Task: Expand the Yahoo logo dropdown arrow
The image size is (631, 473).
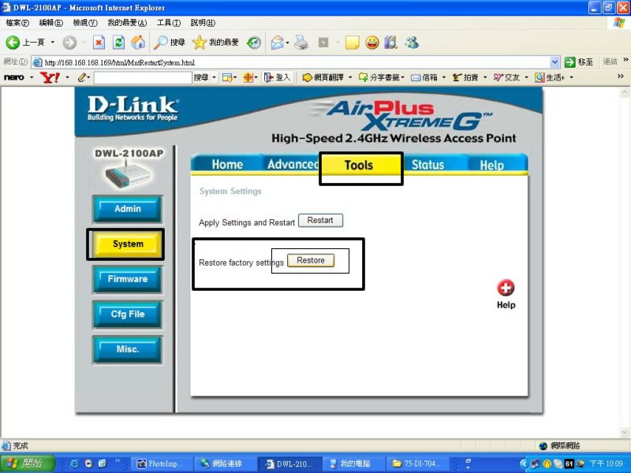Action: point(67,77)
